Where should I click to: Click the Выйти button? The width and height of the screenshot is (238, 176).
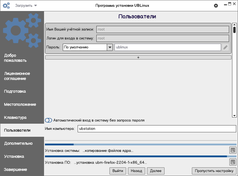click(x=118, y=171)
